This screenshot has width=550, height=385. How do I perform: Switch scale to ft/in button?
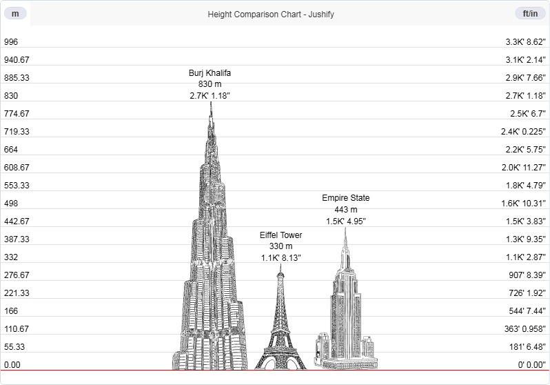(530, 14)
